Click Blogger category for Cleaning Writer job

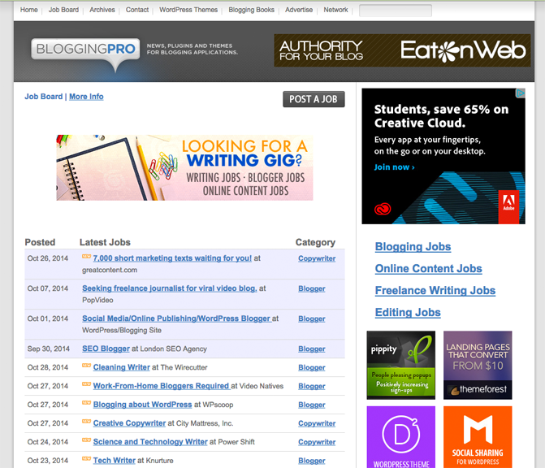click(312, 367)
